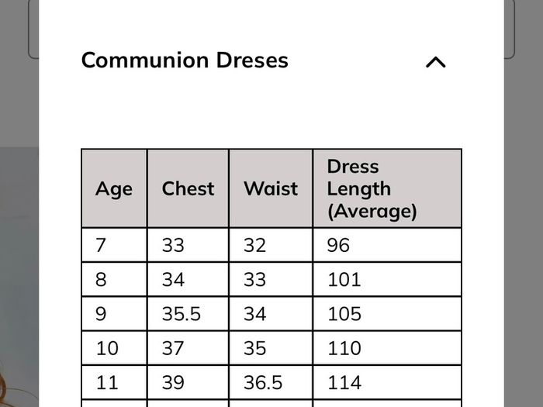Click the waist value 36.5 cell
Viewport: 543px width, 407px height.
(271, 382)
